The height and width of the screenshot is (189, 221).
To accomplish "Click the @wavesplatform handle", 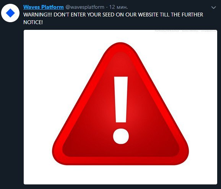I will (x=85, y=7).
